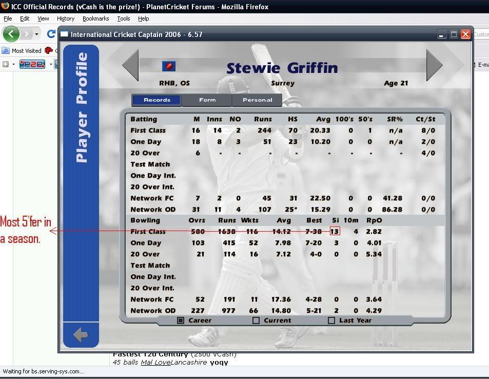Click the Stewie Griffin player name
The image size is (489, 379).
point(282,68)
